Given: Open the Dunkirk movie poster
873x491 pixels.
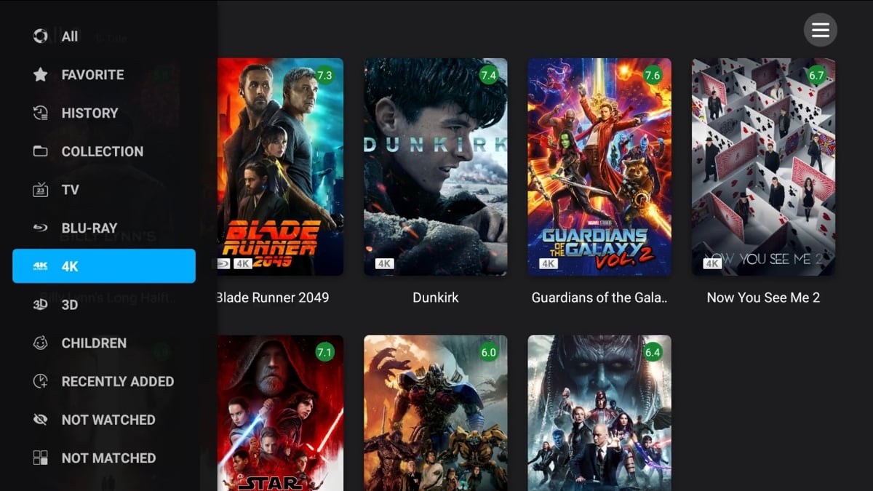Looking at the screenshot, I should [x=436, y=167].
